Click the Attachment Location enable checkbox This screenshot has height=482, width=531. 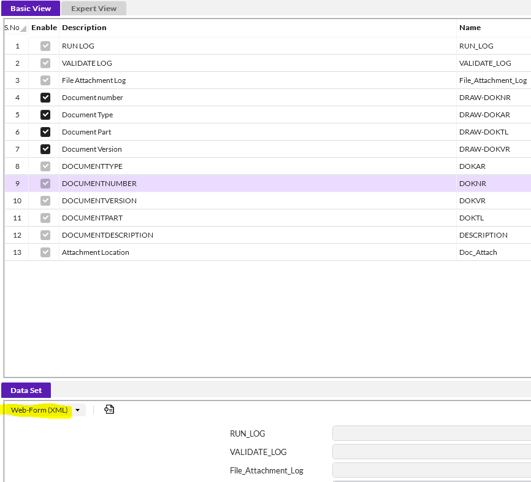[x=45, y=252]
